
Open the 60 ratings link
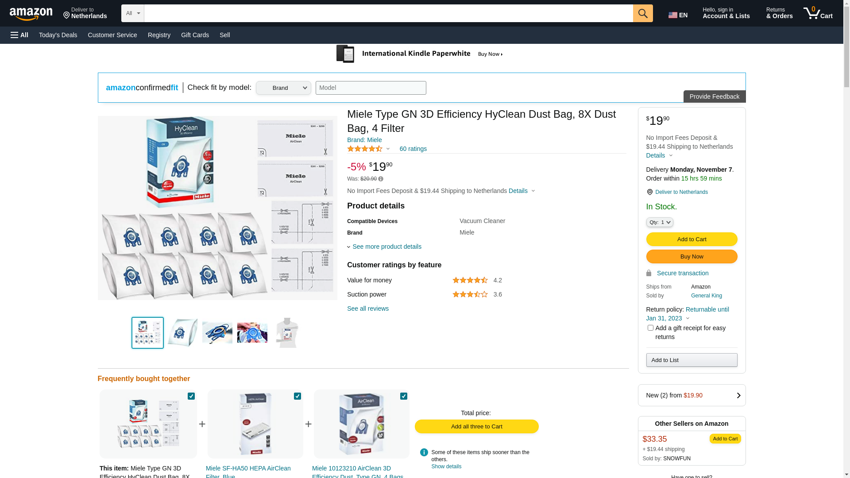413,149
